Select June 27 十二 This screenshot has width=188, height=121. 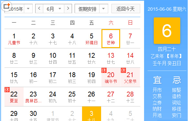coord(111,97)
